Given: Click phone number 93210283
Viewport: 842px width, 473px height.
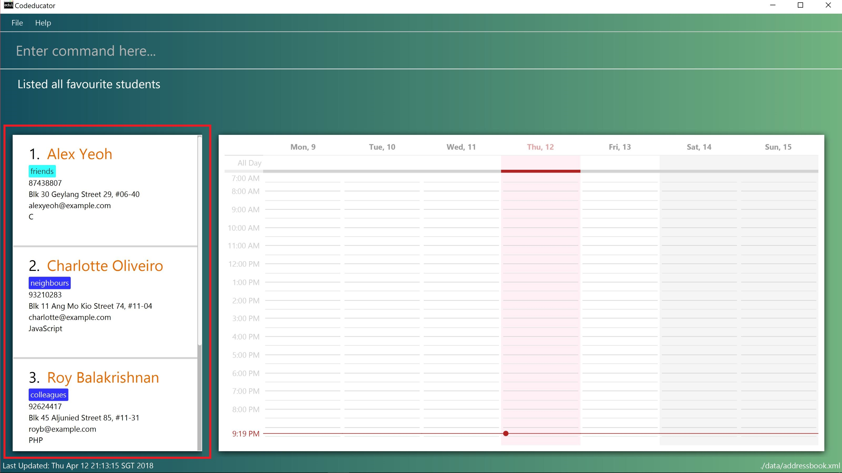Looking at the screenshot, I should pyautogui.click(x=45, y=295).
